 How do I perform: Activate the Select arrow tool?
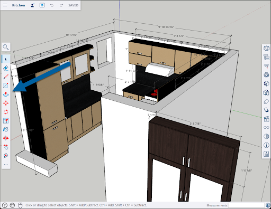pos(6,59)
